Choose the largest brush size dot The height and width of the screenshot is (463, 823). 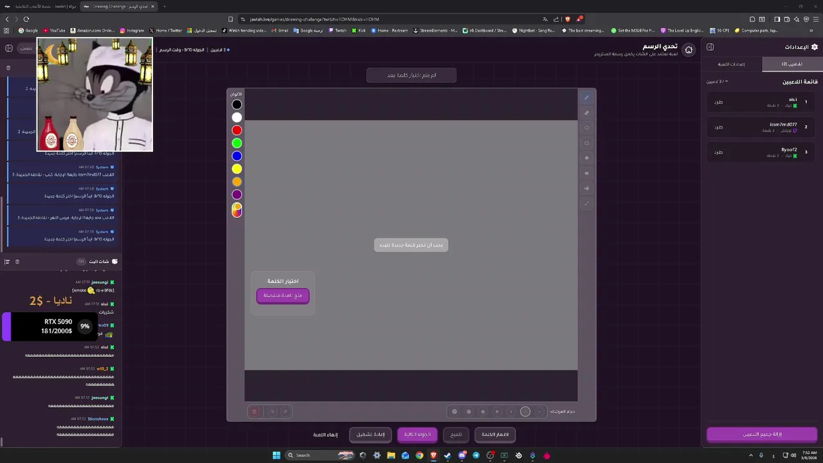[x=455, y=412]
